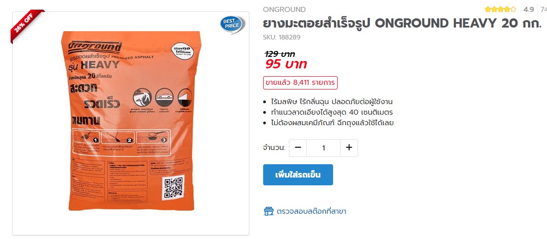Viewport: 547px width, 239px height.
Task: Open the review count next to rating
Action: pos(543,9)
